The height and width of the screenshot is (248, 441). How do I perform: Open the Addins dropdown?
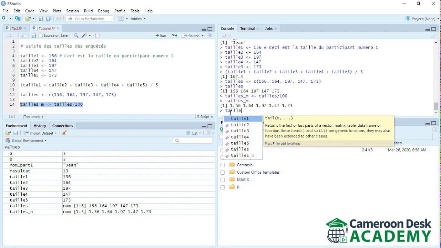[138, 19]
